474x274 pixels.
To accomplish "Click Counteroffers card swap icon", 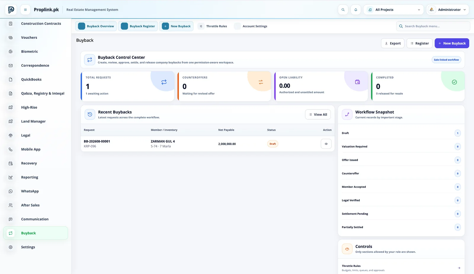I will point(261,82).
